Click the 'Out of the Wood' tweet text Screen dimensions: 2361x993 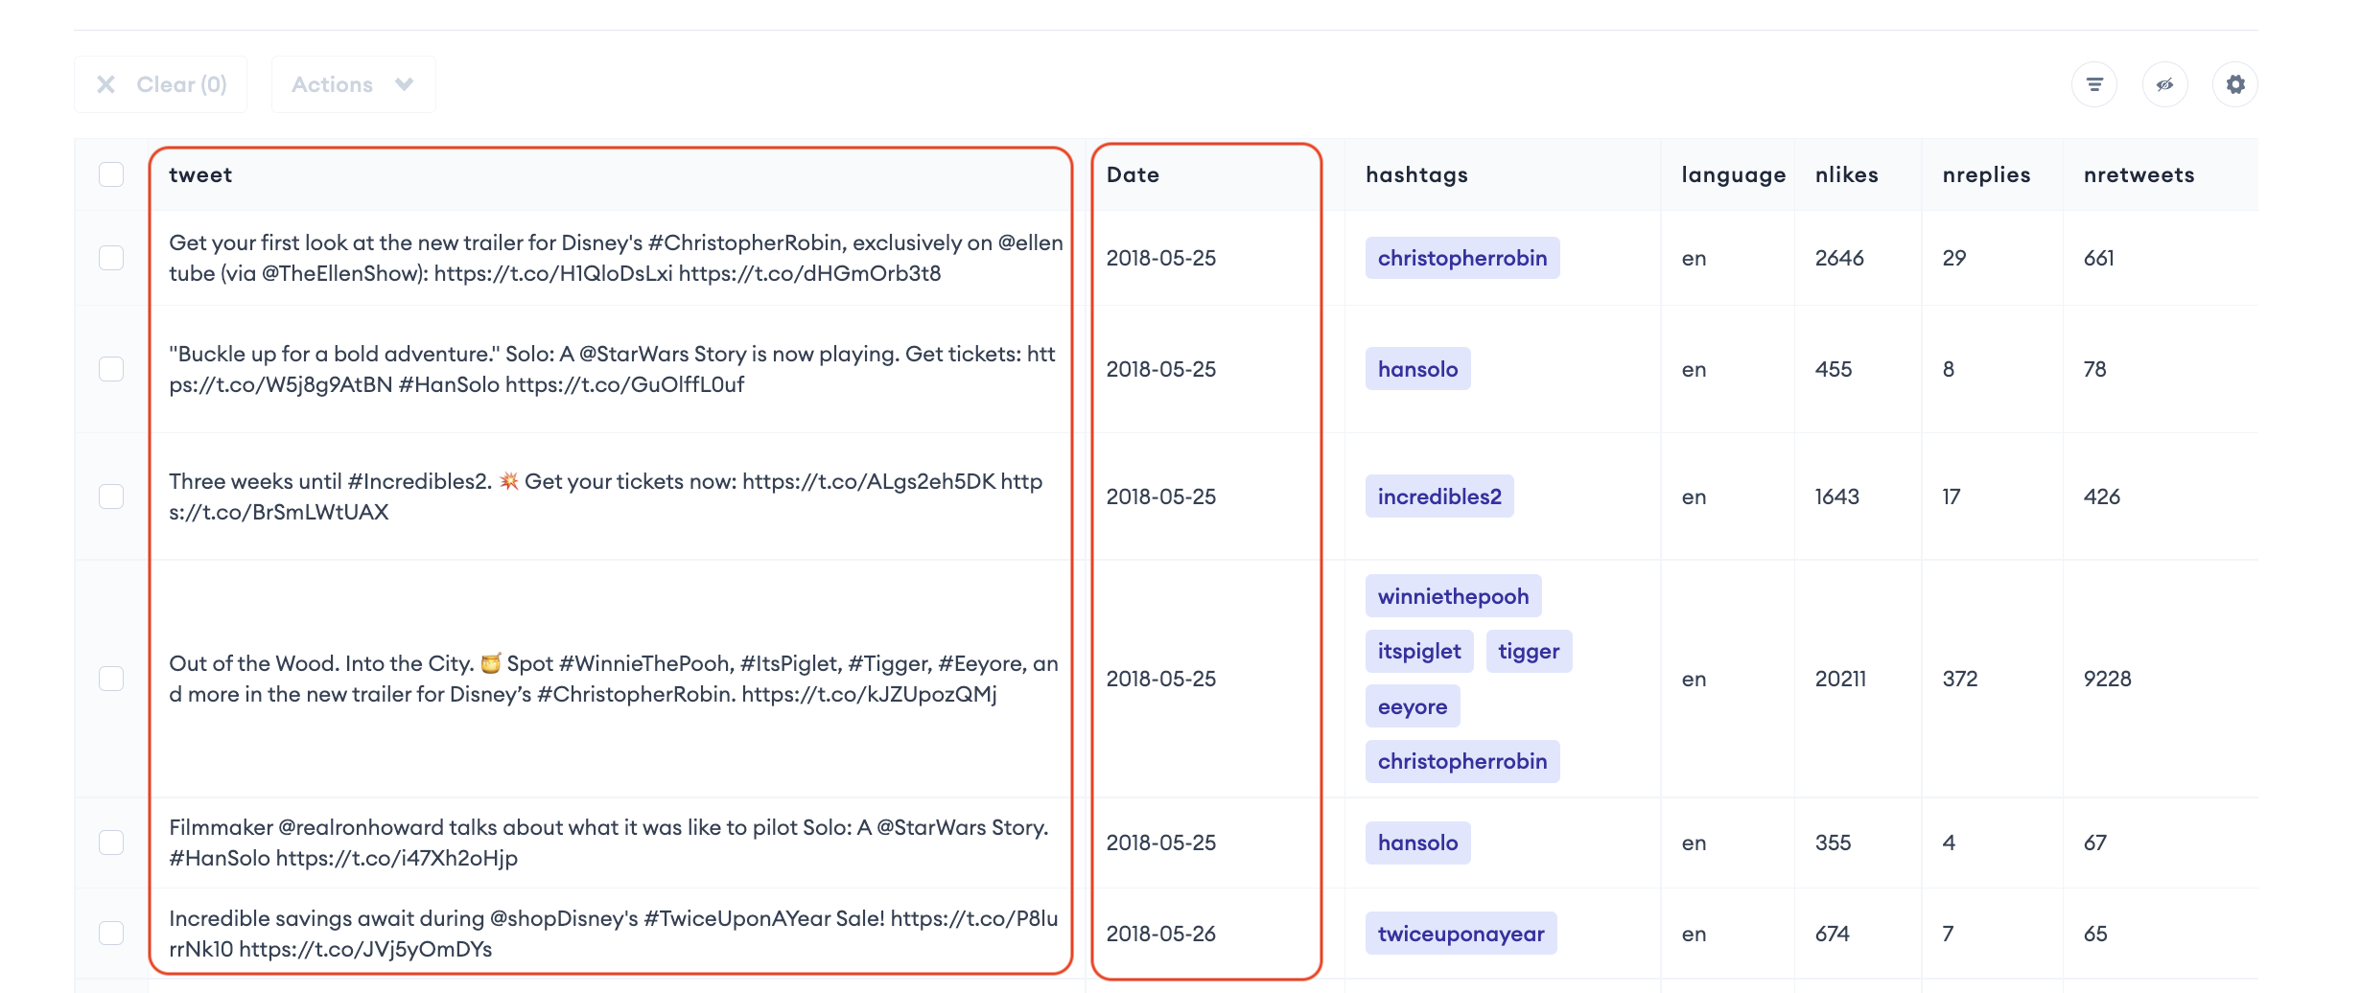[x=613, y=679]
